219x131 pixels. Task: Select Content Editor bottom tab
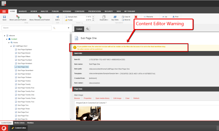tap(6, 123)
